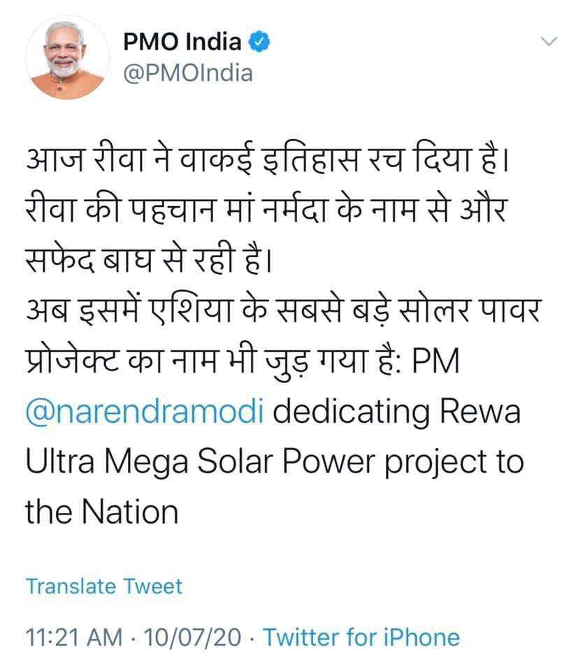Expand the tweet options chevron

pos(549,41)
